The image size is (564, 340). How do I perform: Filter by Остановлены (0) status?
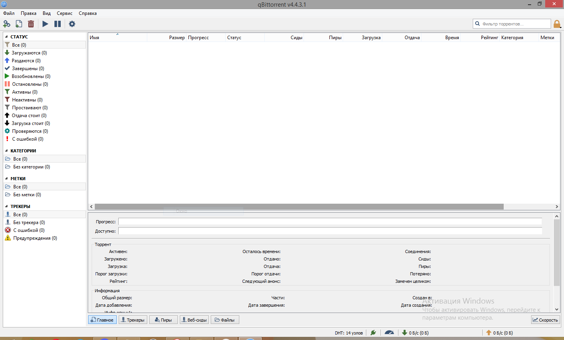point(45,84)
